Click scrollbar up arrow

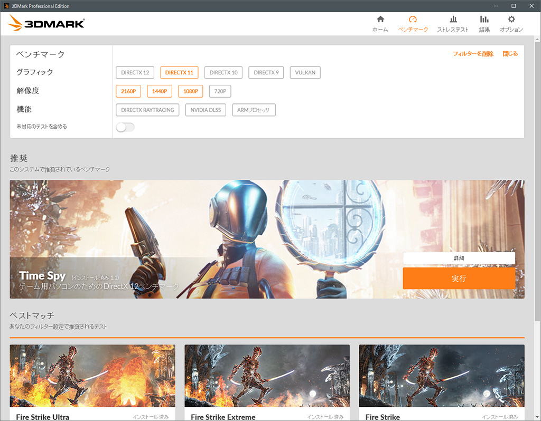[537, 39]
